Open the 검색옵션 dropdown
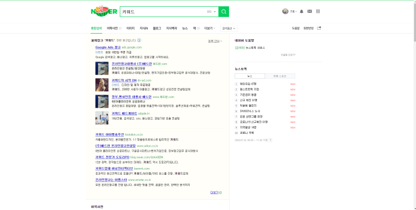Image resolution: width=416 pixels, height=210 pixels. coord(228,28)
